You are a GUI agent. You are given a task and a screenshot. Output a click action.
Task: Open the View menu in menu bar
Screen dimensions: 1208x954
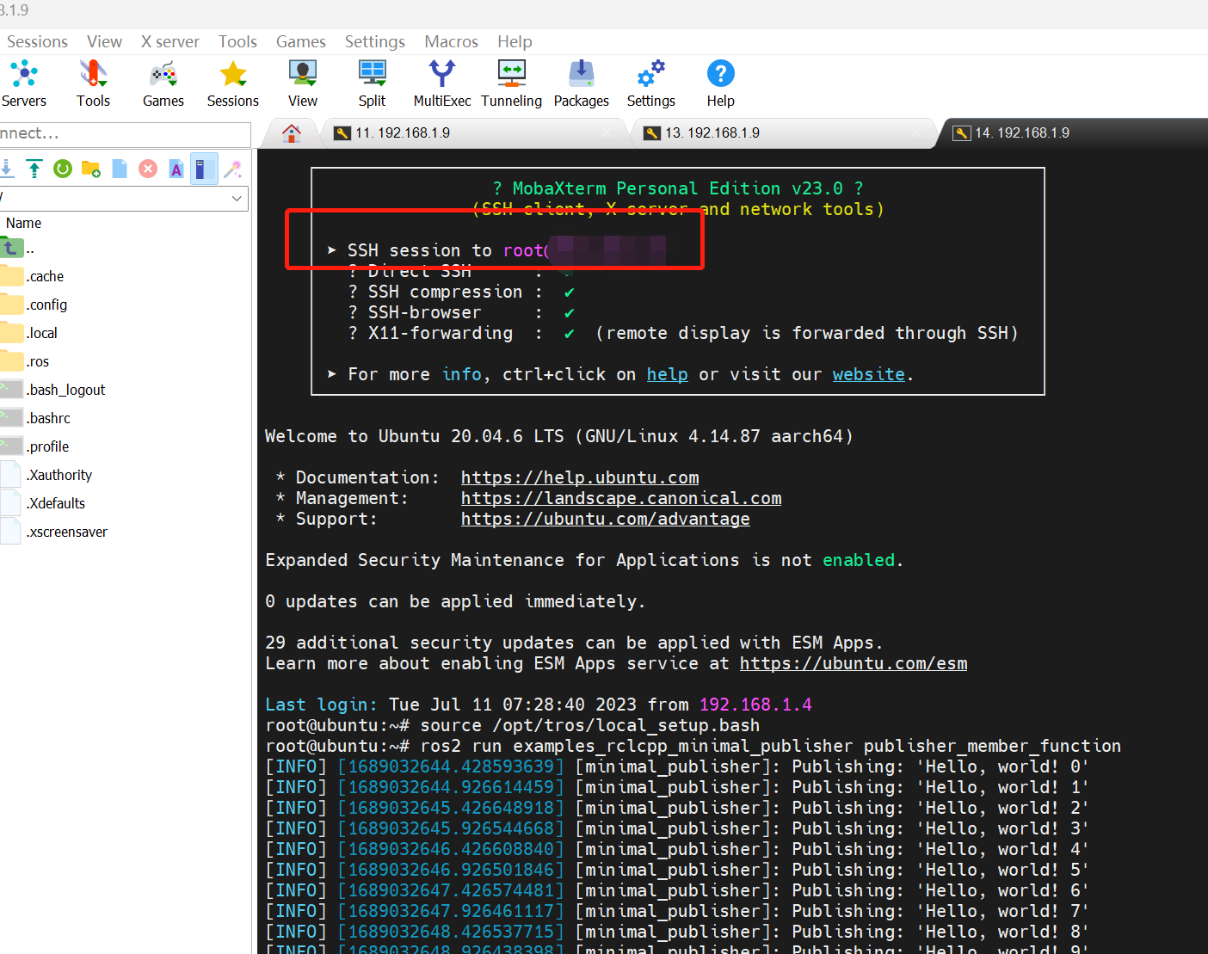pyautogui.click(x=104, y=41)
